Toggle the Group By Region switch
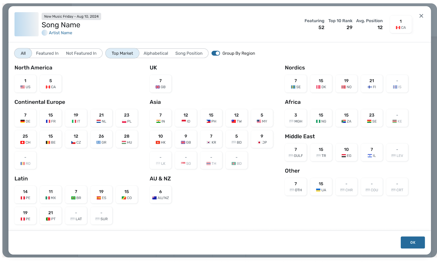Screen dimensions: 437x263 216,53
